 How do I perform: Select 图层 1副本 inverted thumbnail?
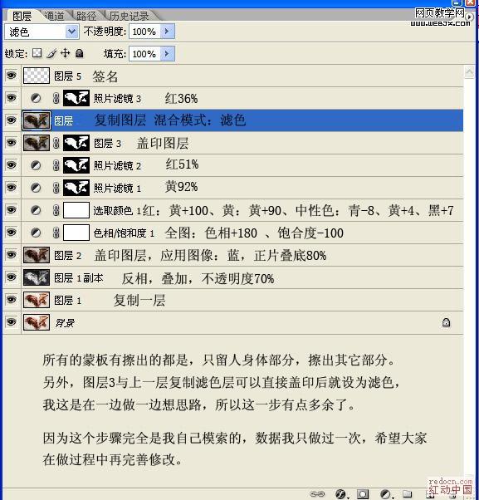pos(37,277)
